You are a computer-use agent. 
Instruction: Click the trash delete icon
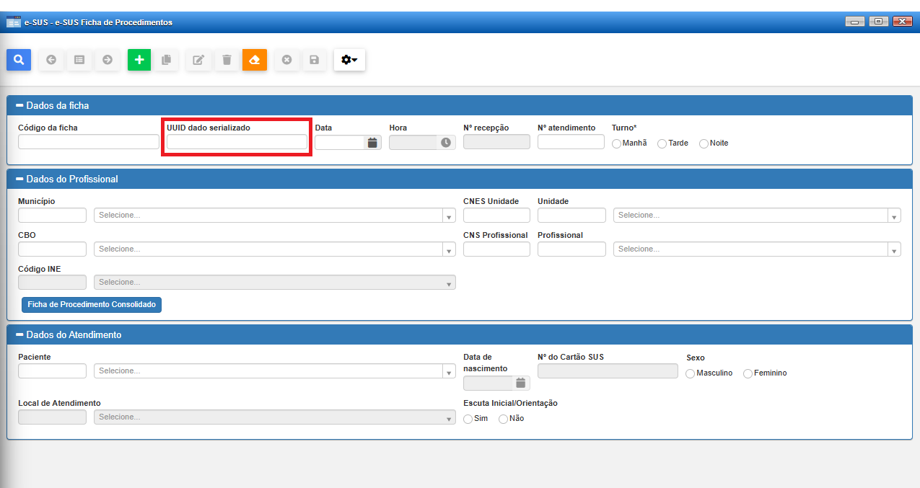click(227, 60)
